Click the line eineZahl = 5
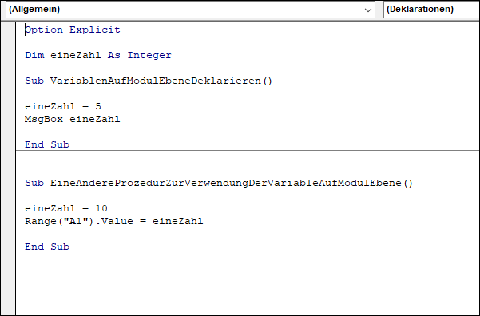 click(x=63, y=106)
